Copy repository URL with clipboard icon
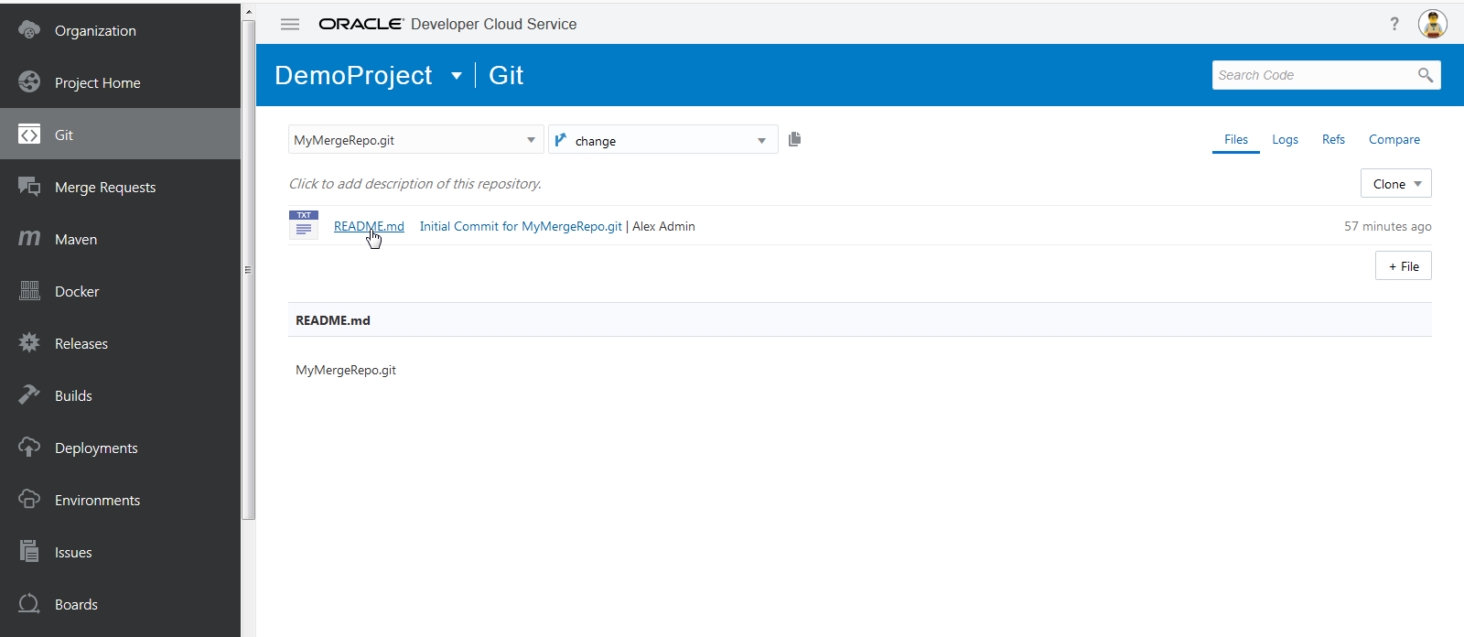Viewport: 1464px width, 637px height. point(794,139)
